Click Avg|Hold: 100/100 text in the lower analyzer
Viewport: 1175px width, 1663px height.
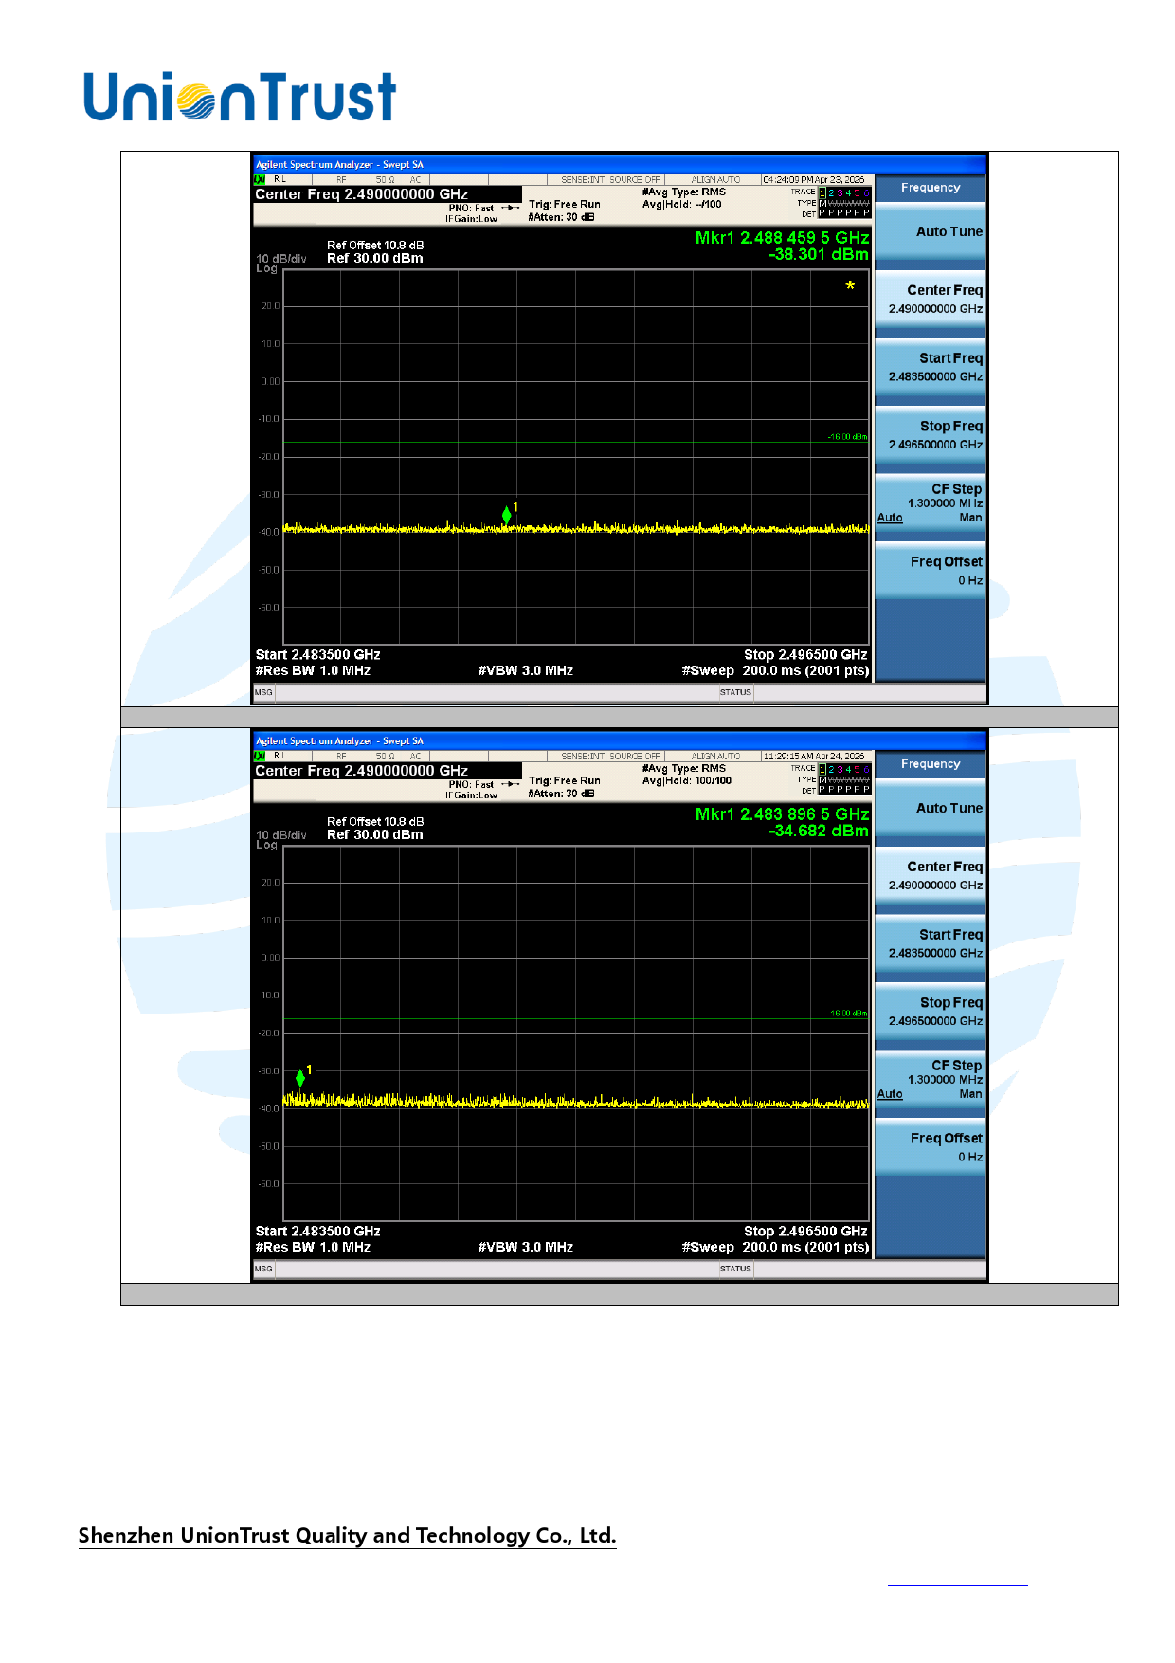point(687,781)
